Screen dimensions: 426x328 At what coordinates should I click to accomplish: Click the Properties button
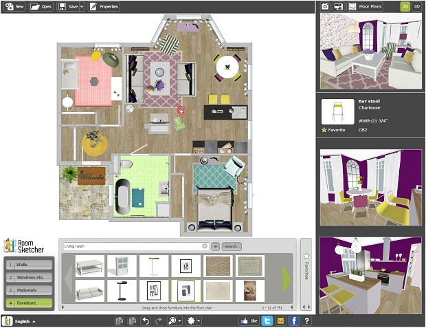[104, 6]
